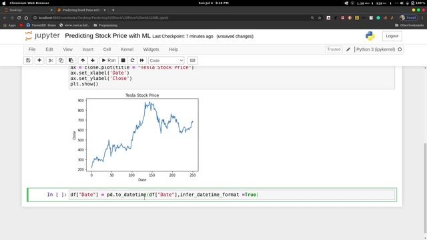The width and height of the screenshot is (427, 240).
Task: Go back in browser history
Action: click(5, 18)
